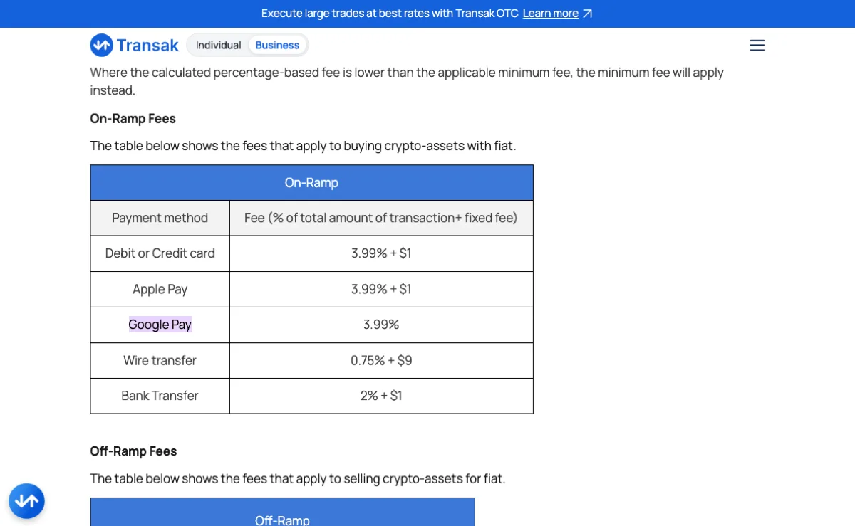This screenshot has width=855, height=526.
Task: Click the arrow icon beside Learn more
Action: 587,14
